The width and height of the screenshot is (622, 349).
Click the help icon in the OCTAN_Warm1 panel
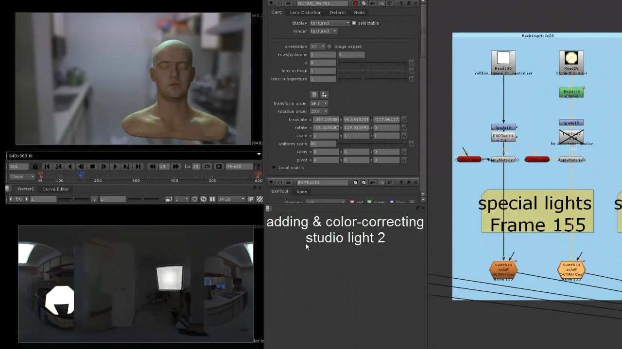pyautogui.click(x=401, y=3)
